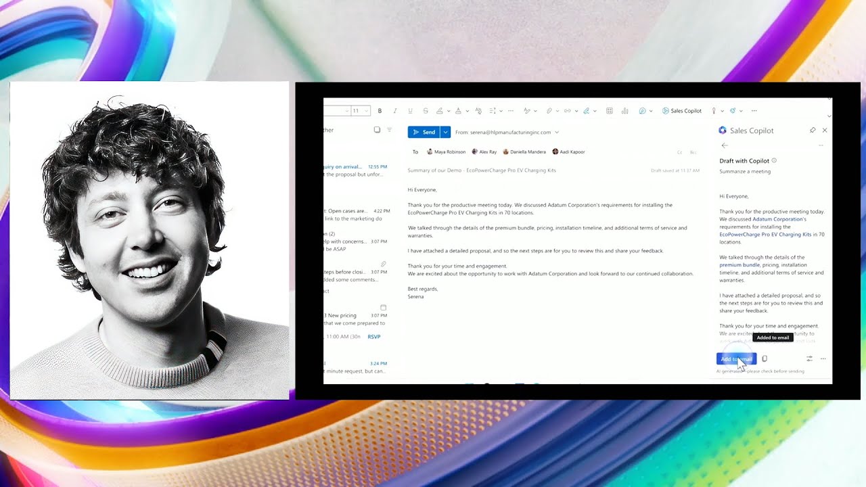The image size is (866, 487).
Task: Expand the line spacing dropdown arrow
Action: click(x=501, y=111)
